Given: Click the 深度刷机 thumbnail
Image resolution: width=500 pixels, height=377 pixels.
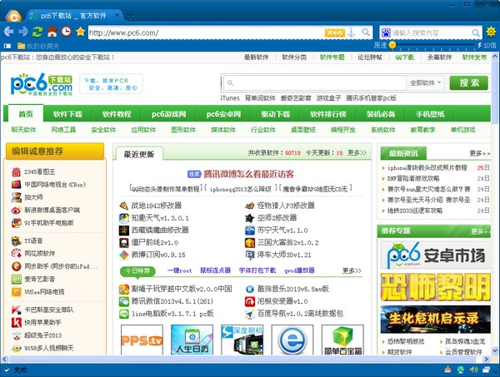Looking at the screenshot, I should 242,340.
